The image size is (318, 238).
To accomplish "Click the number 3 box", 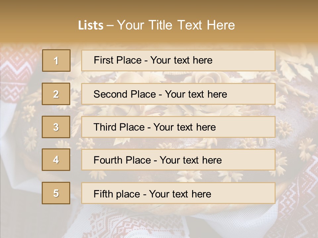I will click(56, 127).
